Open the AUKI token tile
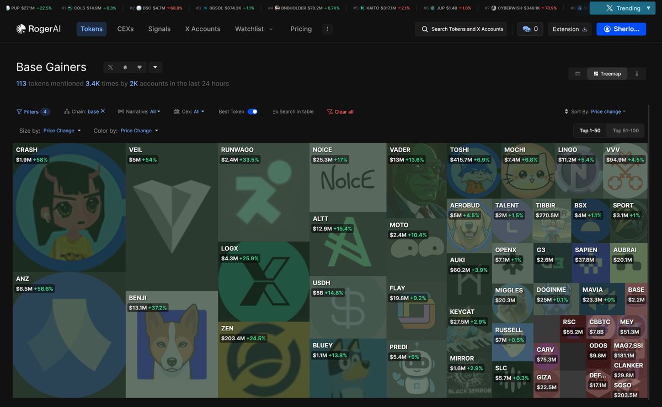Viewport: 662px width, 407px height. pos(469,279)
